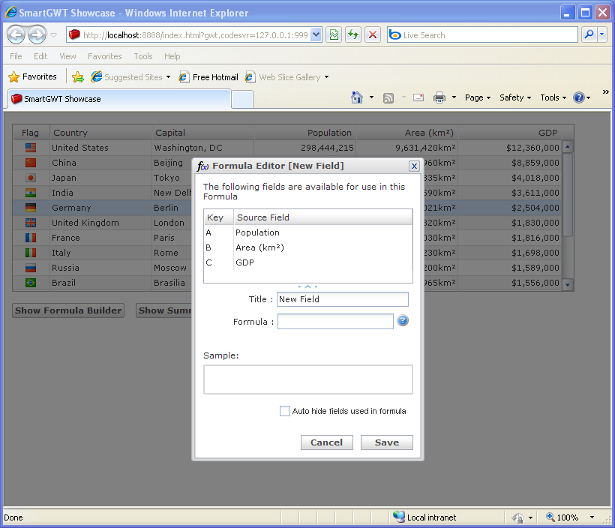Click the grid scrollbar down arrow

coord(568,285)
